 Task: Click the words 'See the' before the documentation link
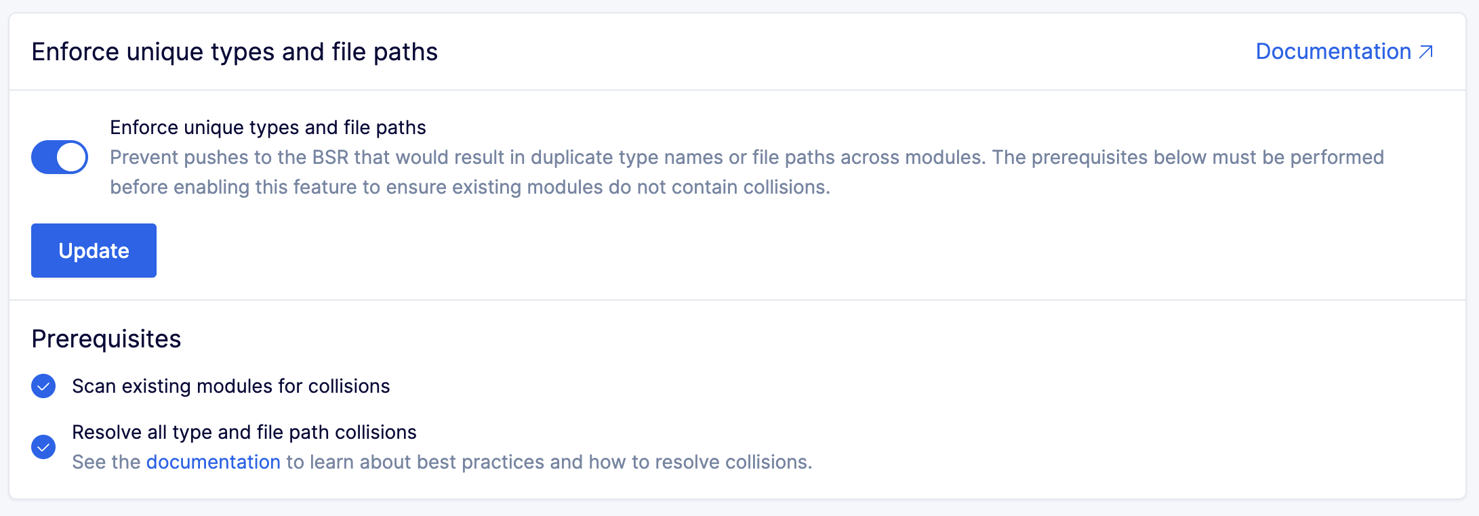coord(106,462)
